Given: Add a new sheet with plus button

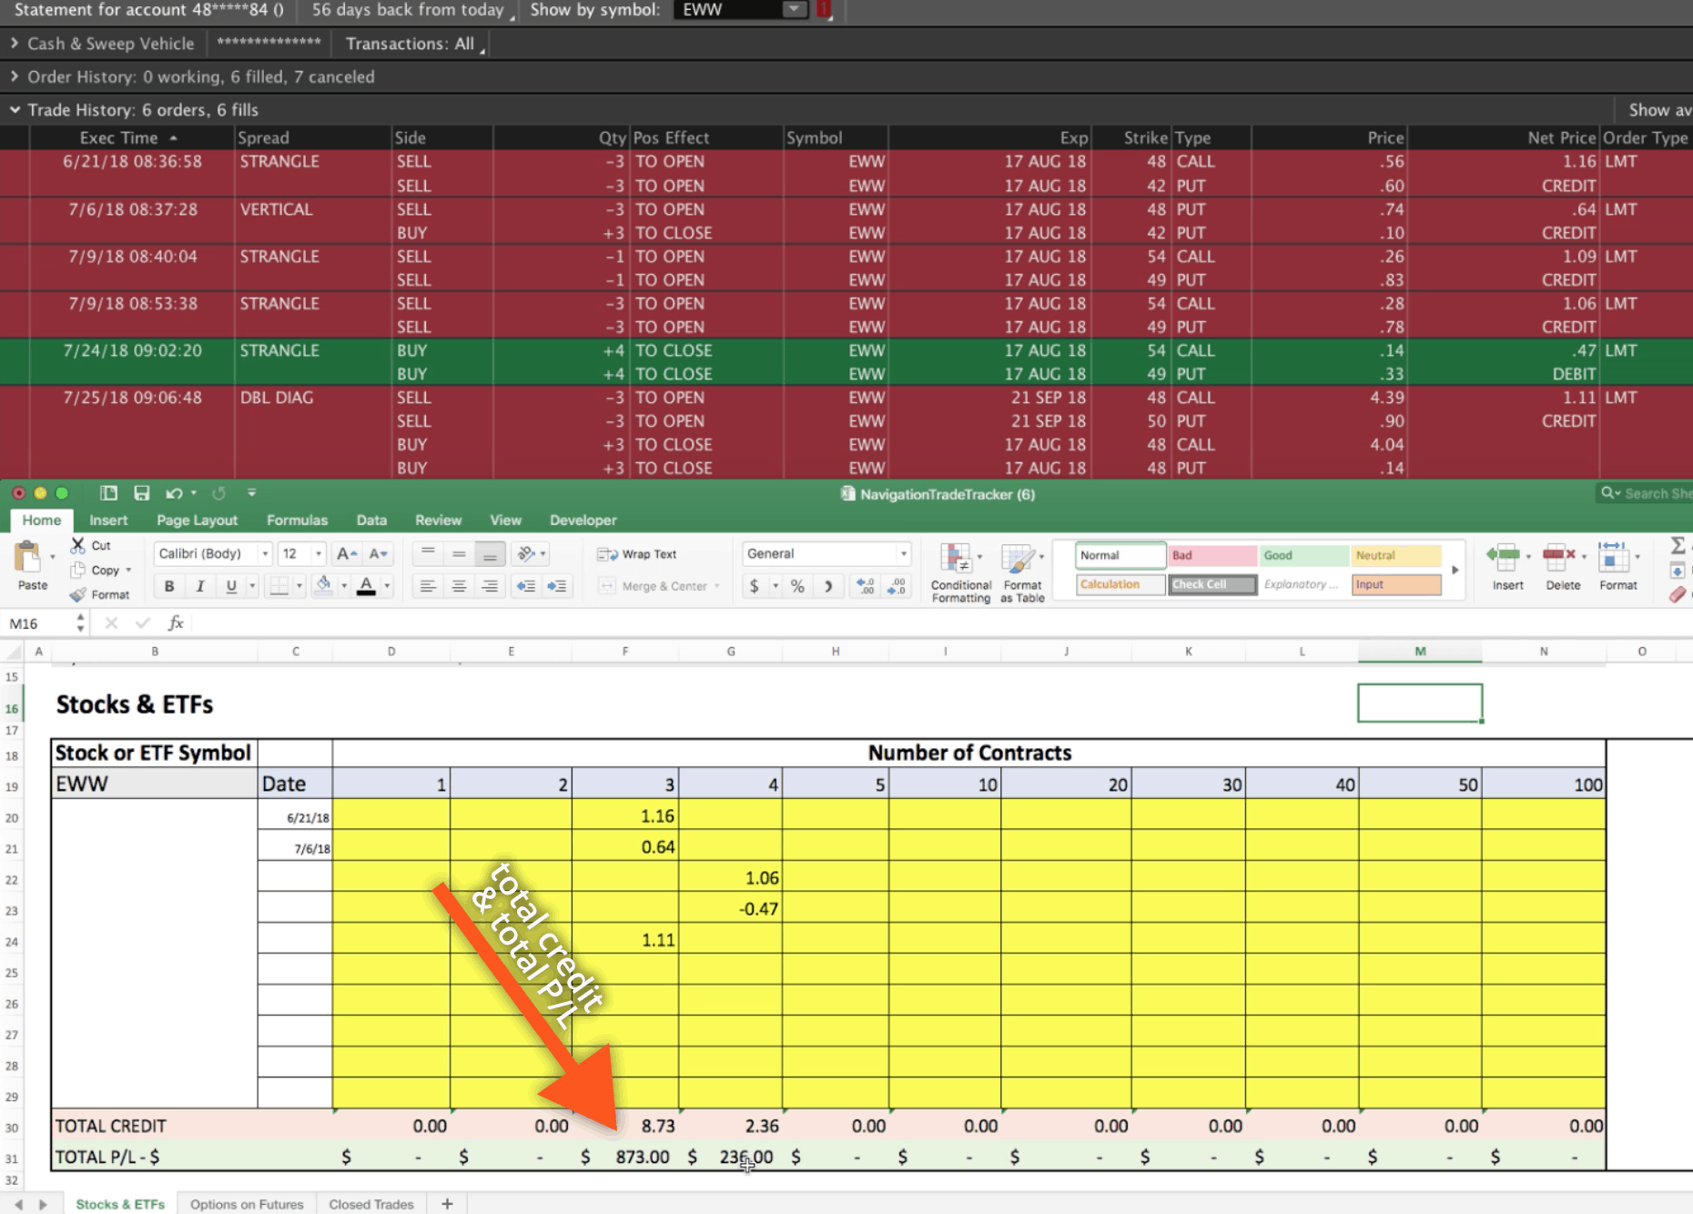Looking at the screenshot, I should coord(447,1203).
